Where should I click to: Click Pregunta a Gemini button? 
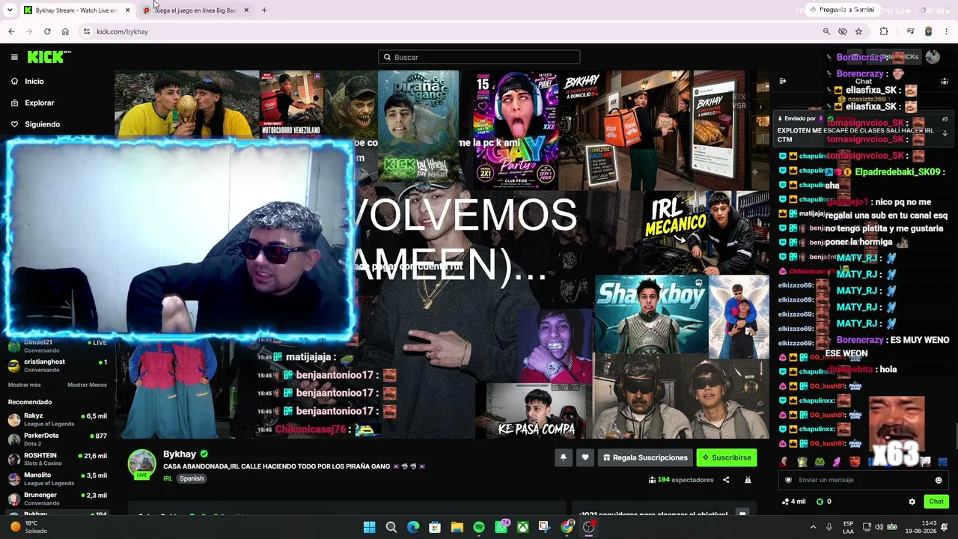click(841, 10)
